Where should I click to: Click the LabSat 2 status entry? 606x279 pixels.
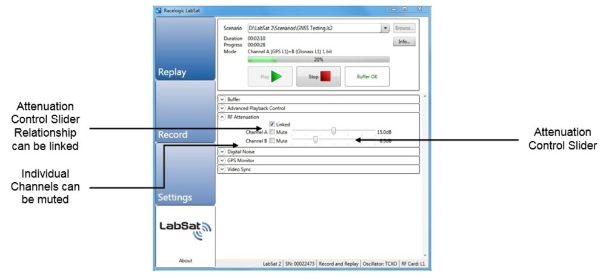click(x=272, y=264)
